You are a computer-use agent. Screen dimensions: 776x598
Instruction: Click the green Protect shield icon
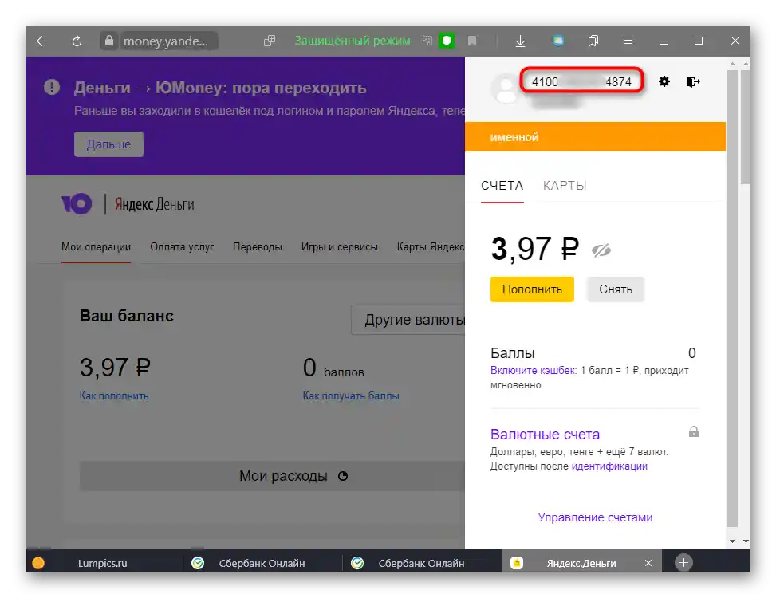[447, 41]
